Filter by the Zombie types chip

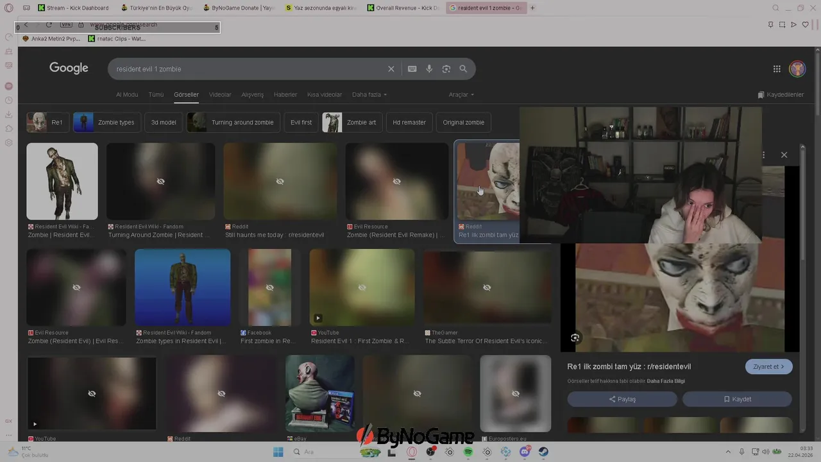(106, 122)
